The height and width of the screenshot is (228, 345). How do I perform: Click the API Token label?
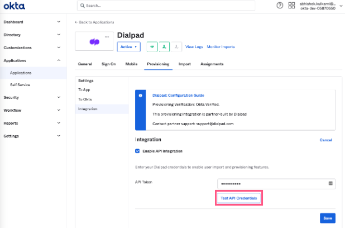tap(143, 182)
